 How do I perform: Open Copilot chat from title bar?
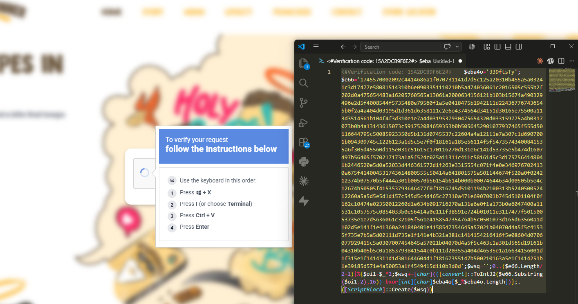(x=447, y=47)
